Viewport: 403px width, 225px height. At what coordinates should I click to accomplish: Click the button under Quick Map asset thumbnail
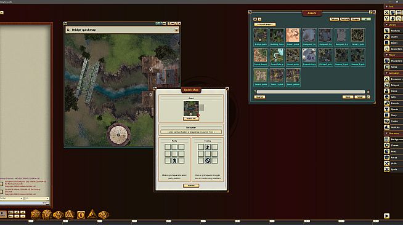coord(191,119)
